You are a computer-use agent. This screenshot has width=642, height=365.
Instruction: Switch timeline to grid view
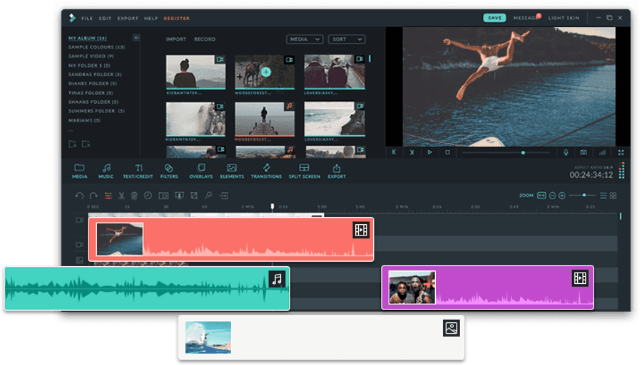point(613,196)
